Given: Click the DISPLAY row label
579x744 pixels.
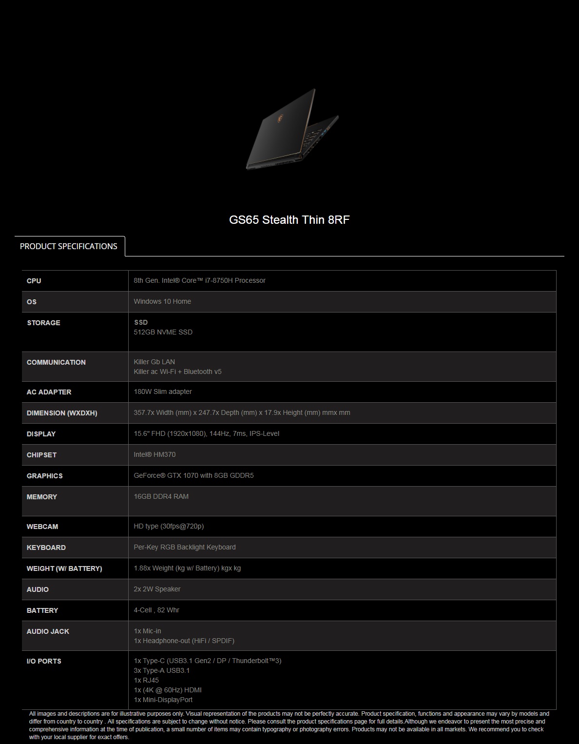Looking at the screenshot, I should 41,434.
